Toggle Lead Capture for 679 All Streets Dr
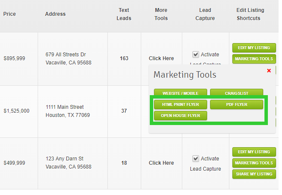The image size is (282, 195). [x=196, y=54]
